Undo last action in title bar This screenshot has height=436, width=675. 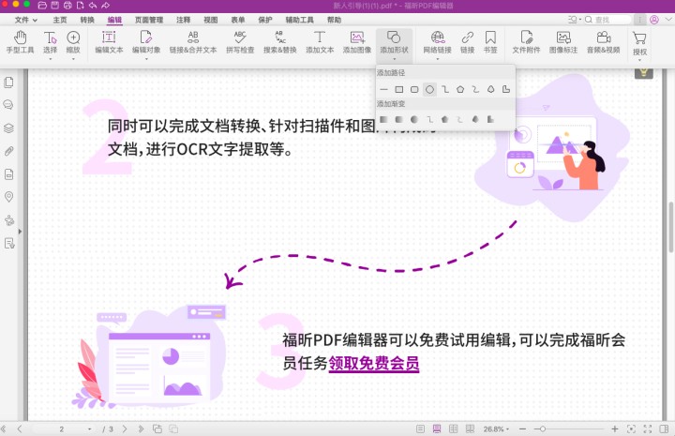coord(93,6)
